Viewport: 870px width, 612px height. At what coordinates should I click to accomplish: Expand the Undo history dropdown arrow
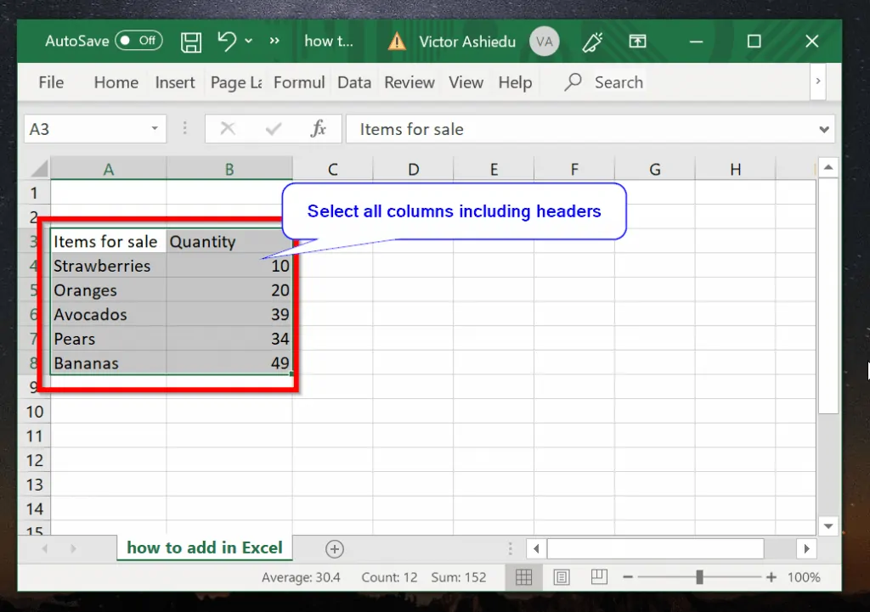click(249, 41)
